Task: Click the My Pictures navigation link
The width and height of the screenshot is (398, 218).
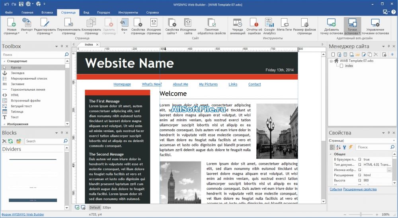Action: point(208,84)
